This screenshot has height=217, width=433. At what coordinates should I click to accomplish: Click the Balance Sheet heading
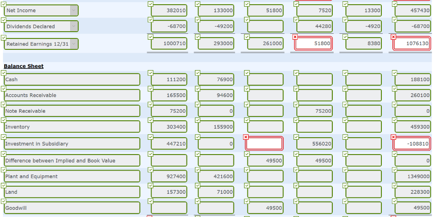pos(24,66)
